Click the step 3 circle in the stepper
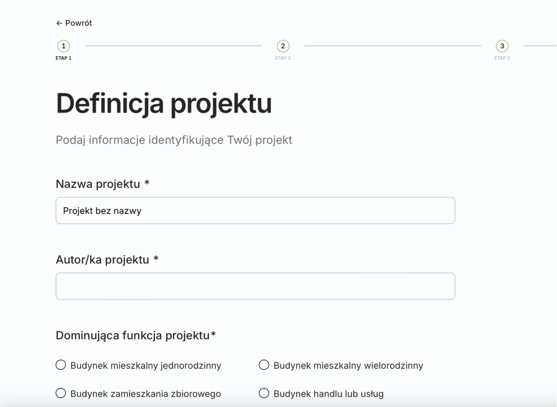 pyautogui.click(x=502, y=46)
